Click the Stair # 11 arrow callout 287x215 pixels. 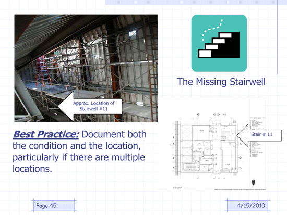tap(259, 135)
